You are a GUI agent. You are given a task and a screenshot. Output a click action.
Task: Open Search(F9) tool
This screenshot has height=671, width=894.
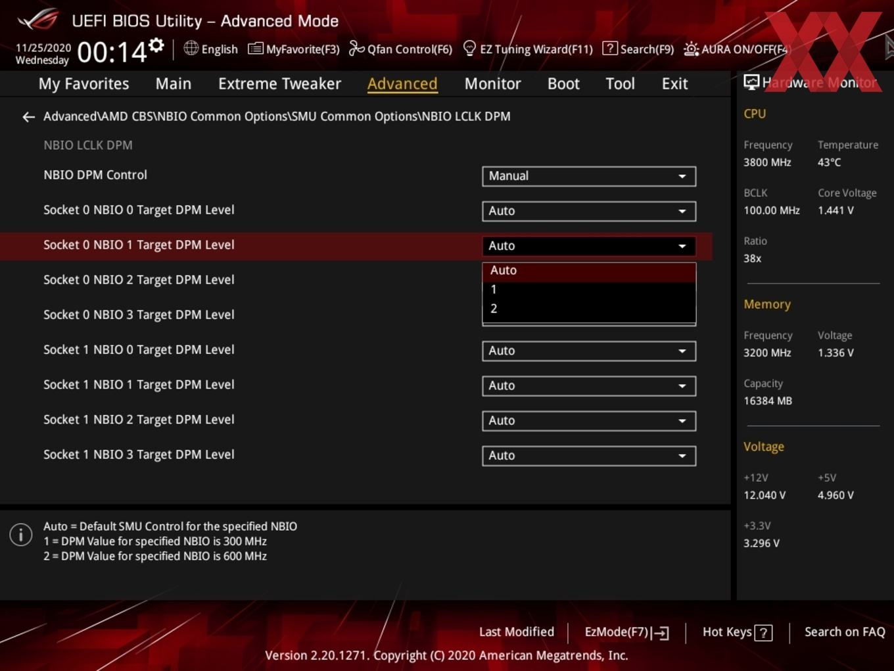coord(638,49)
